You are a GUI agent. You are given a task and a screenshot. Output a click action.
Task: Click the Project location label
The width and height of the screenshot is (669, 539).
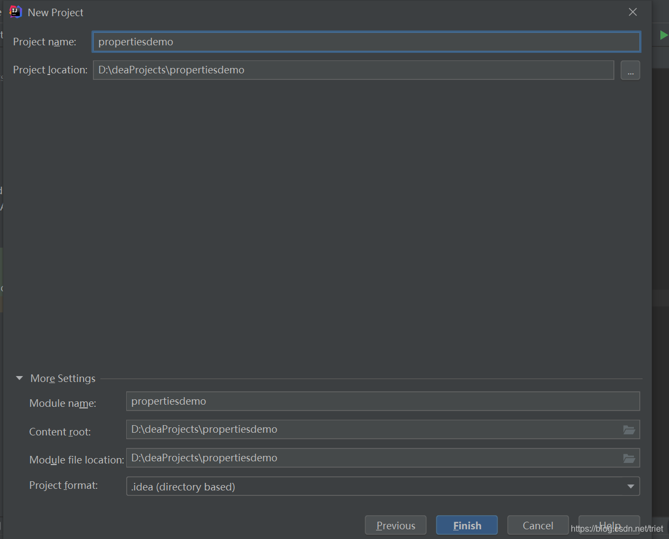(x=50, y=70)
